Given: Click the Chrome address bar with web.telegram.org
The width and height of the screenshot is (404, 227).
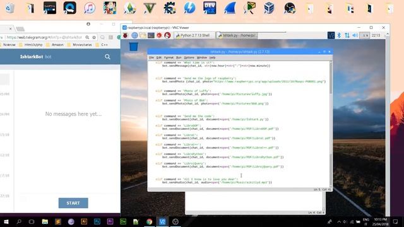Looking at the screenshot, I should [44, 37].
